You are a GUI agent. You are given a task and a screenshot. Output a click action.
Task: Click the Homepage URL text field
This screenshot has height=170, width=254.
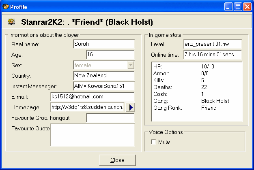coord(87,107)
